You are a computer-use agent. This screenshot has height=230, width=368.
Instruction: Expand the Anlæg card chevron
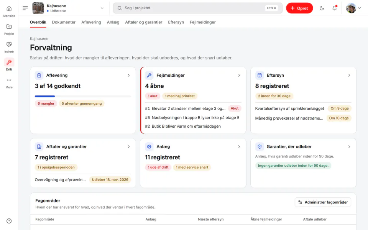pos(239,147)
